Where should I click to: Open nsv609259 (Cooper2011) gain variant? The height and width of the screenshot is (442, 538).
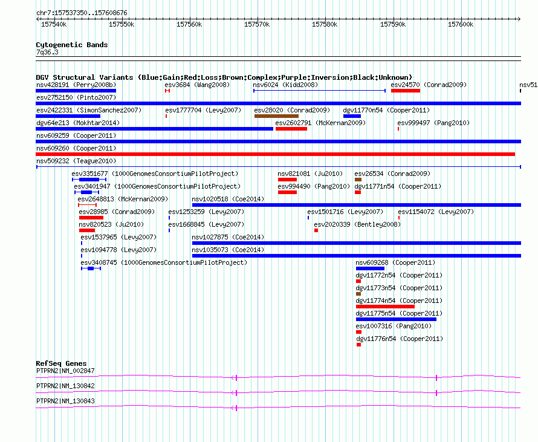[278, 141]
